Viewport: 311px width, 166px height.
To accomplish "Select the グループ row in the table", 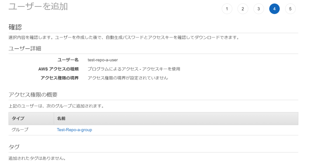I will [17, 130].
